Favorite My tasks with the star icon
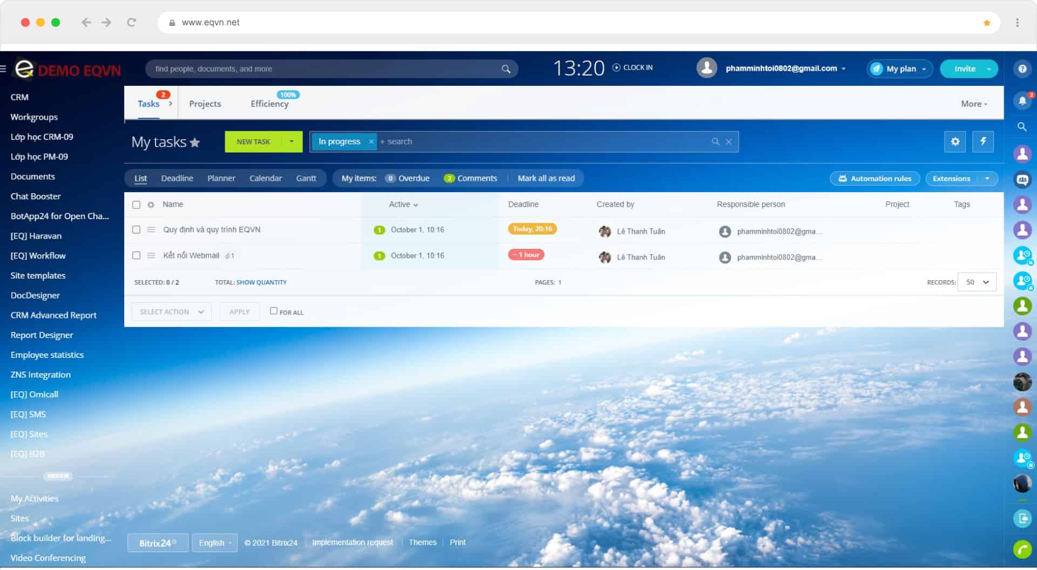Image resolution: width=1037 pixels, height=570 pixels. (x=195, y=142)
